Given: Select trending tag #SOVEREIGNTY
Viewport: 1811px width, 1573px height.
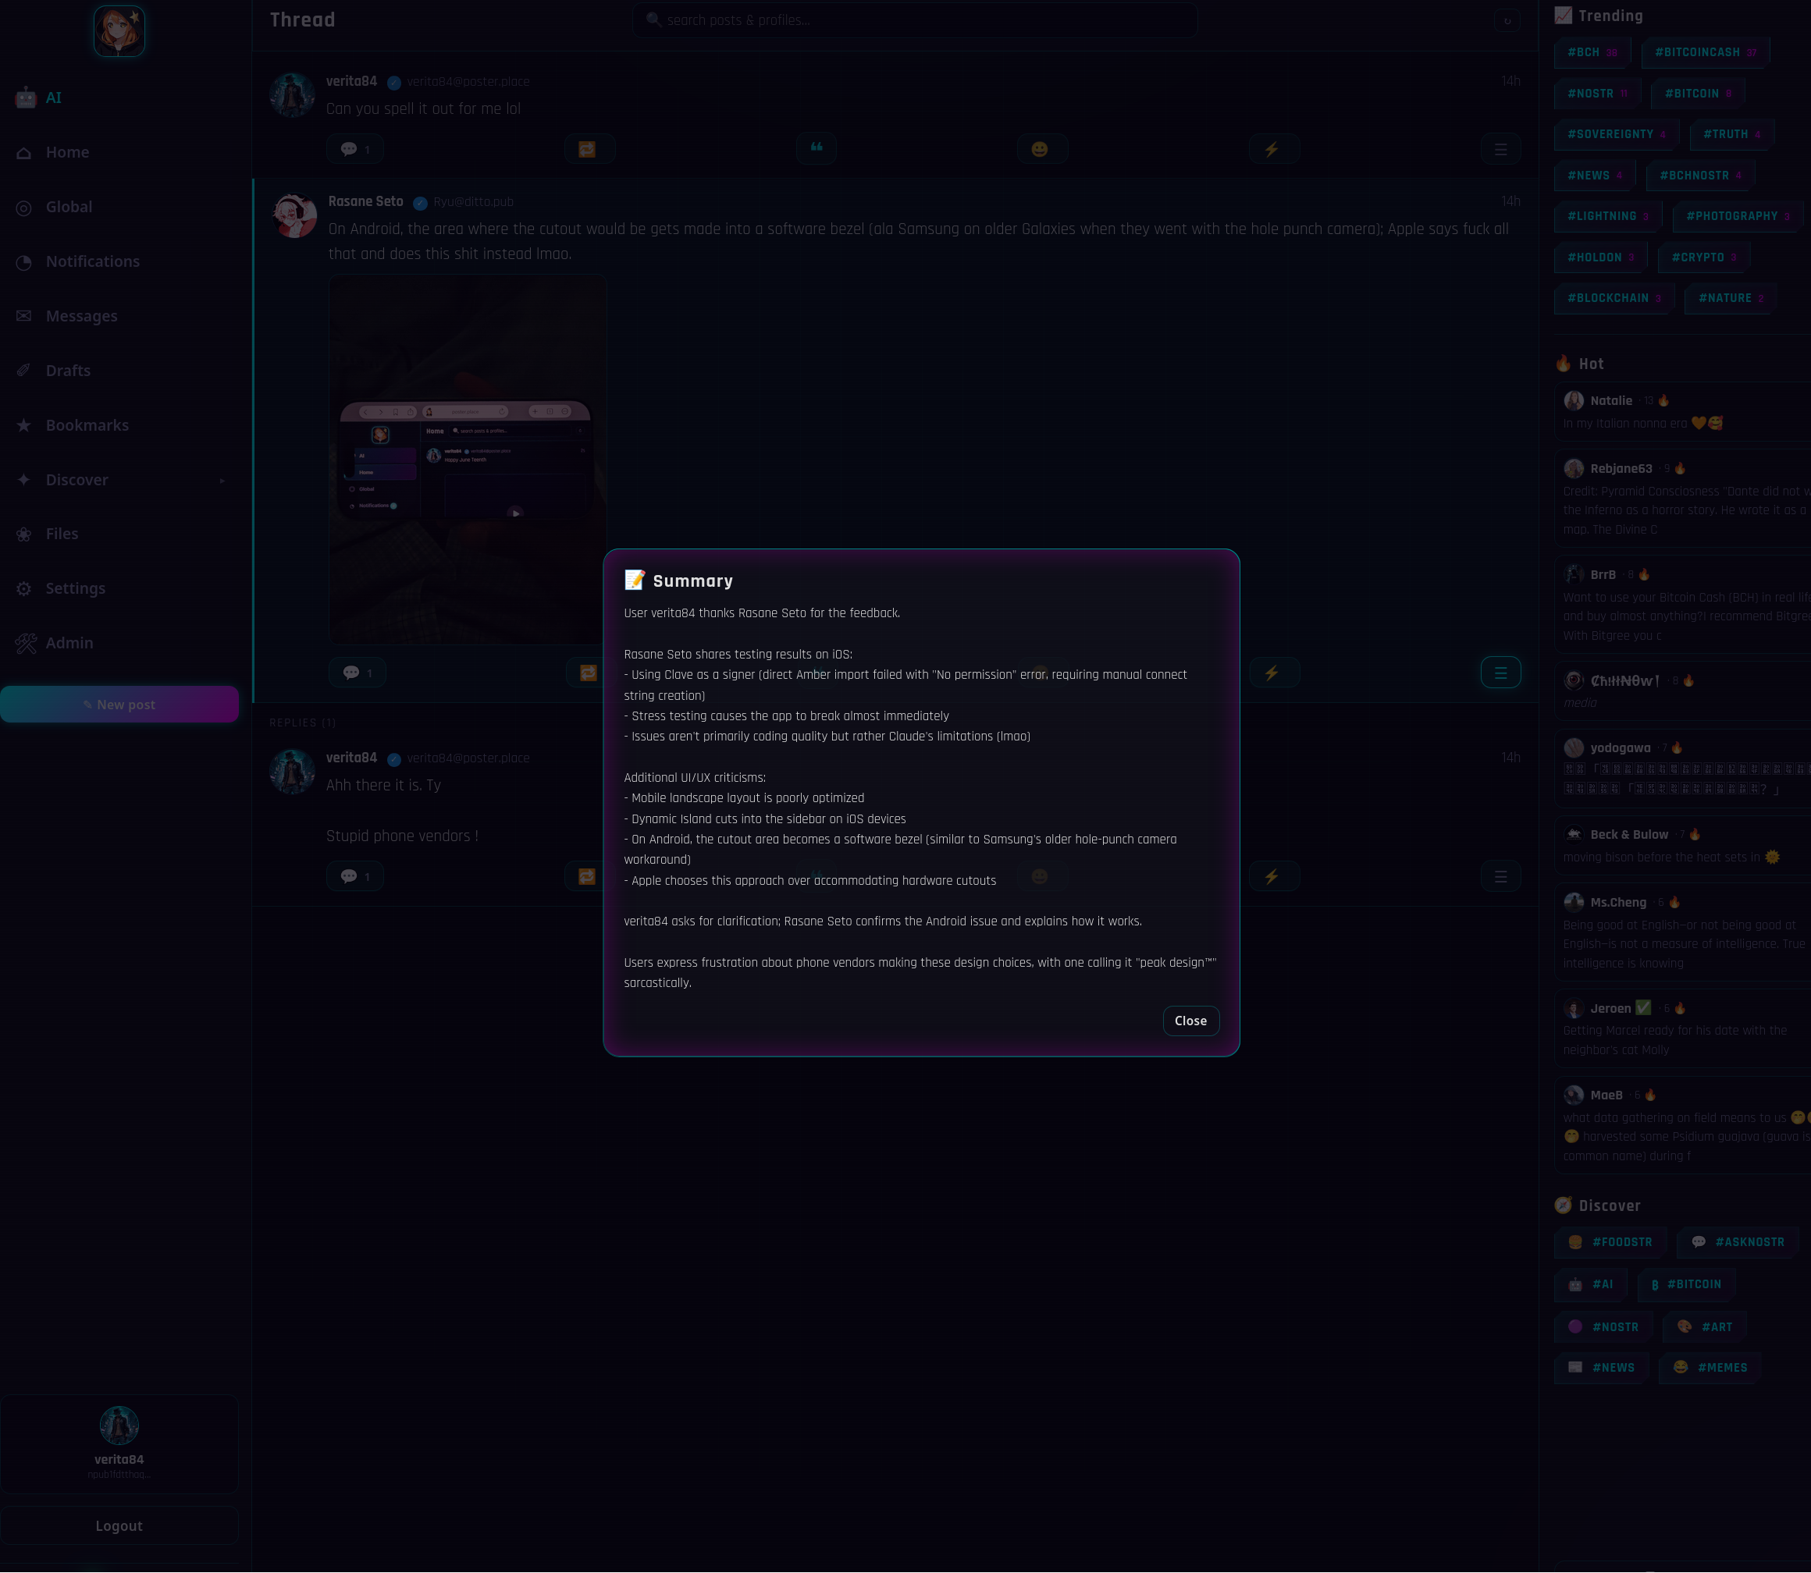Looking at the screenshot, I should click(1616, 134).
